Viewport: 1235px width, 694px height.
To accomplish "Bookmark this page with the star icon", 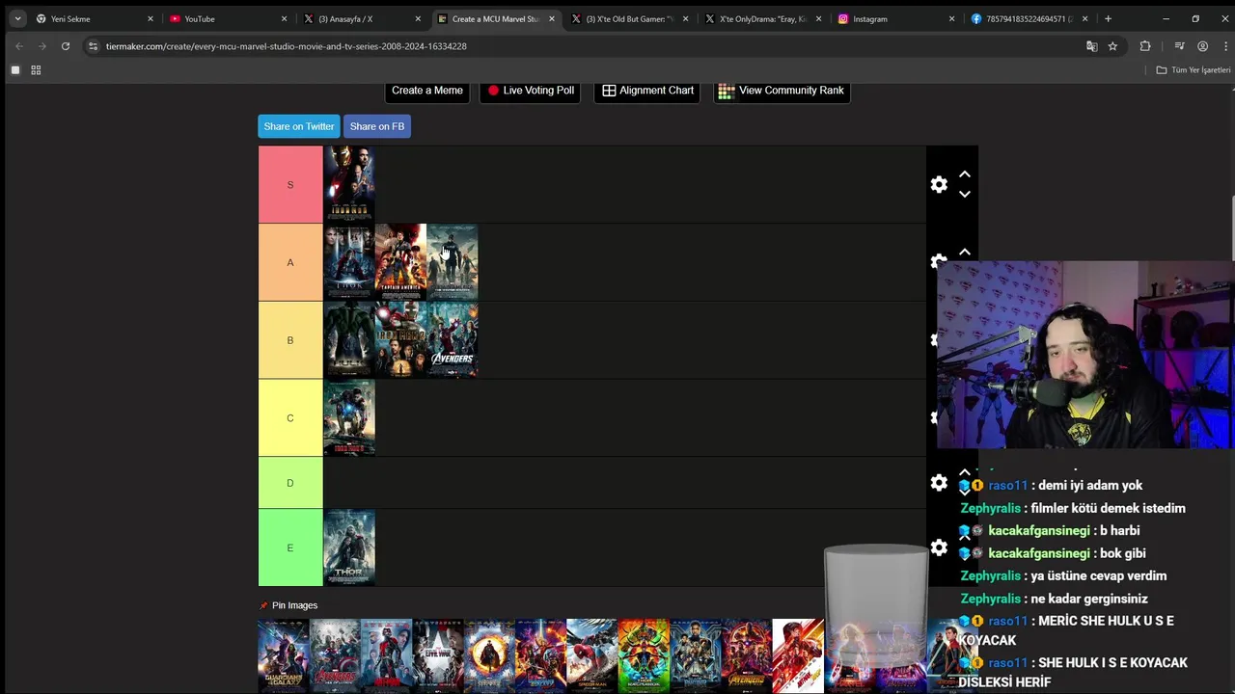I will (x=1112, y=45).
